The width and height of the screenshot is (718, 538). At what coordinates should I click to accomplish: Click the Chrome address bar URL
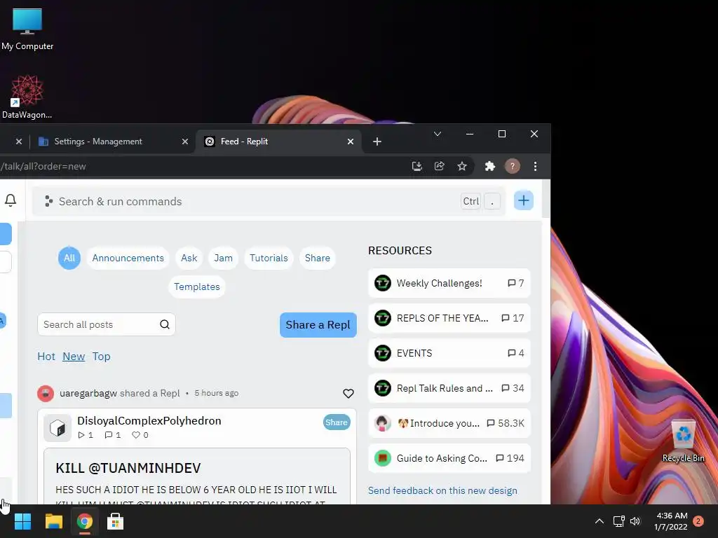[x=43, y=166]
